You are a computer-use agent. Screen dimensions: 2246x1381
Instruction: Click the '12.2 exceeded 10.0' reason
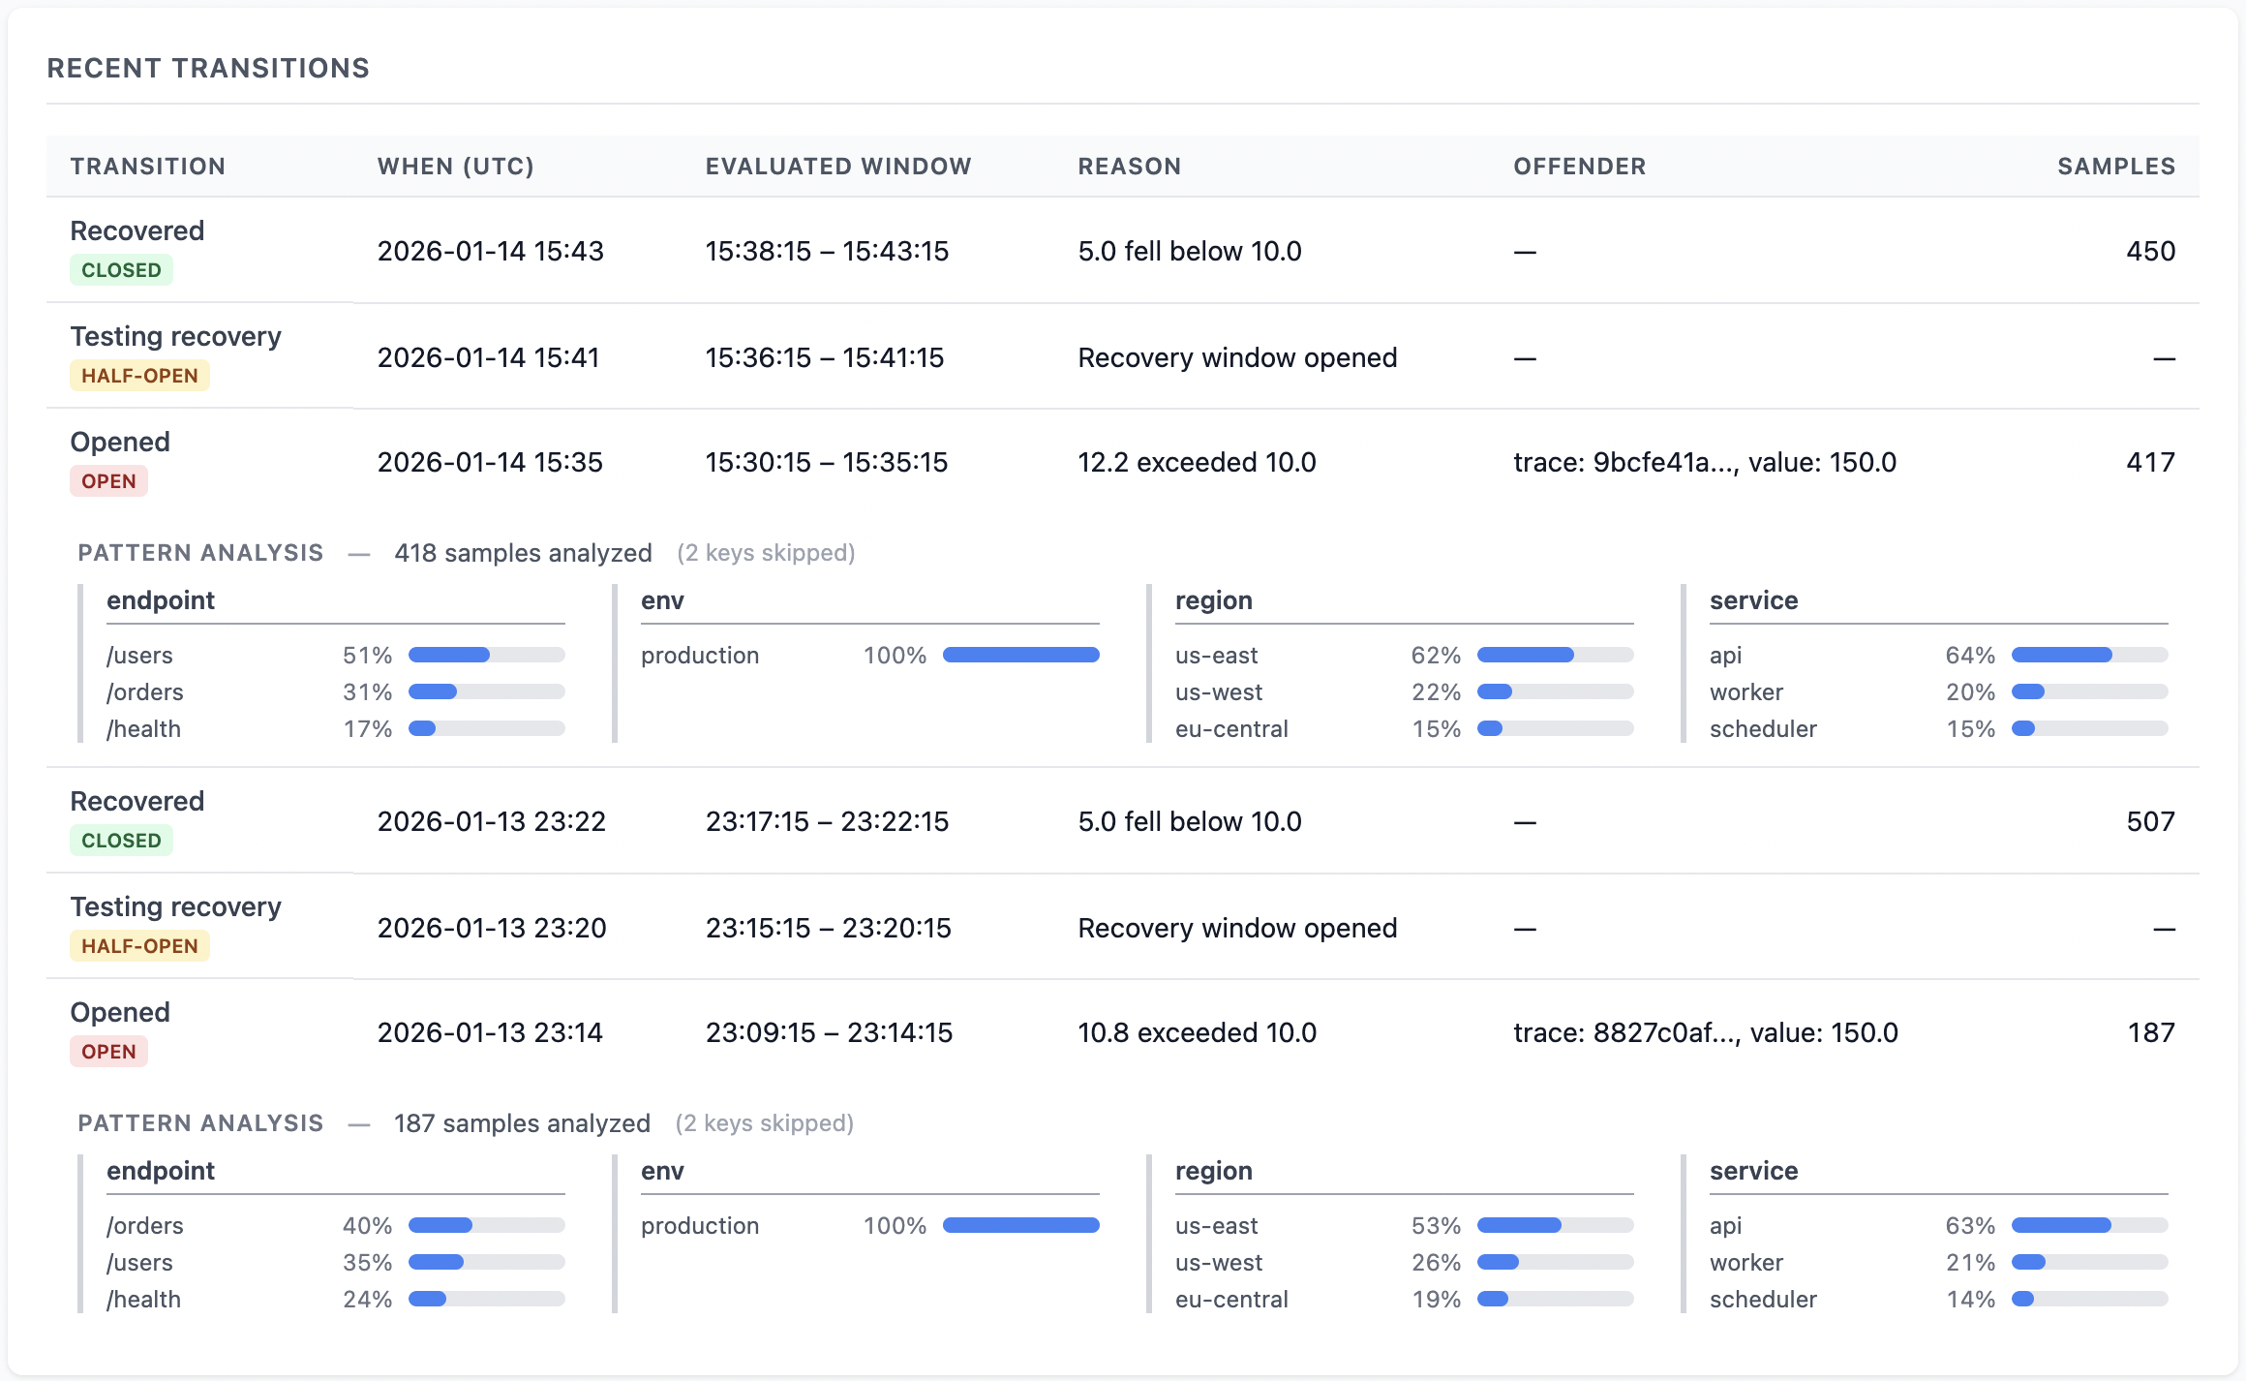point(1197,463)
